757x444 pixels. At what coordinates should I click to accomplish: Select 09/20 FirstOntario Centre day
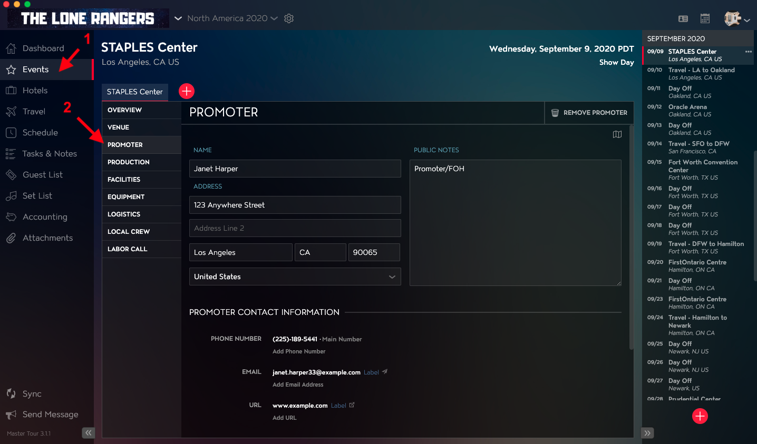[698, 266]
